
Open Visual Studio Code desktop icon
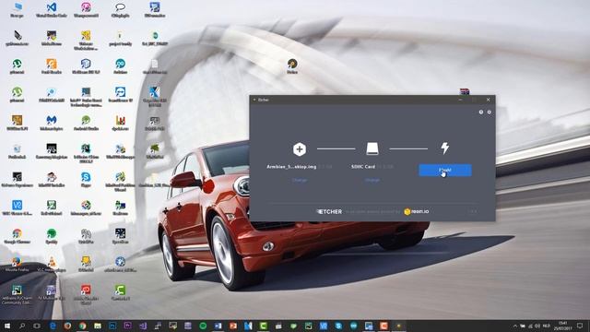pyautogui.click(x=52, y=10)
